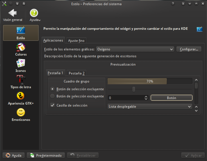207x161 pixels.
Task: Open the Lista desplegable combo box
Action: click(x=150, y=107)
